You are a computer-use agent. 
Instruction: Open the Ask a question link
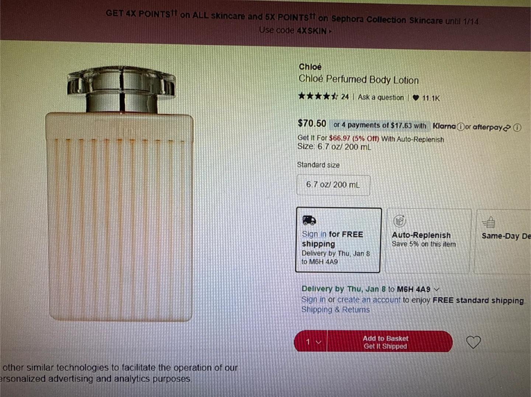pyautogui.click(x=381, y=98)
